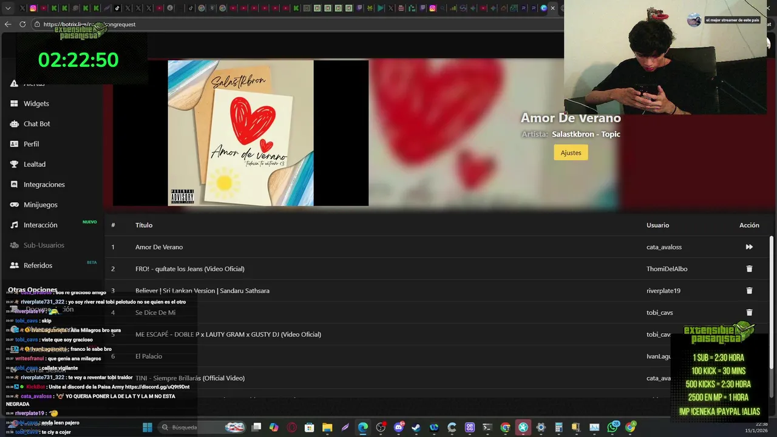This screenshot has height=437, width=777.
Task: Click the Amor de Verano album cover
Action: [x=240, y=133]
